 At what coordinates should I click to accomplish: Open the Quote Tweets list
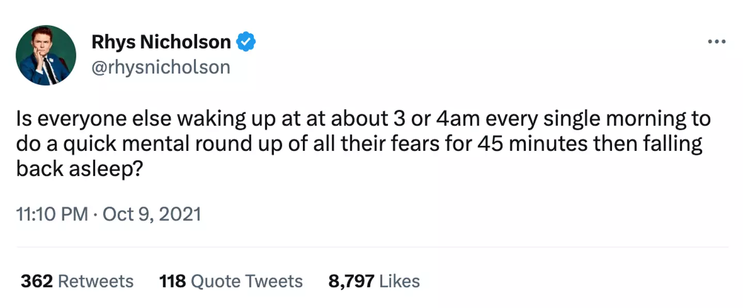point(247,281)
